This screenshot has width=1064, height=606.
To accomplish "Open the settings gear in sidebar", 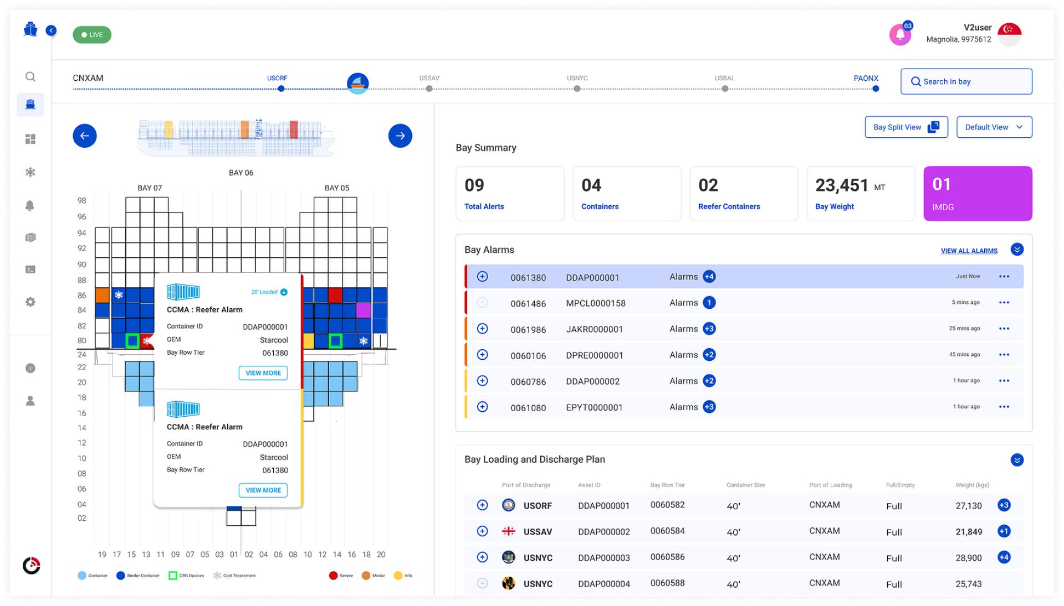I will click(30, 302).
